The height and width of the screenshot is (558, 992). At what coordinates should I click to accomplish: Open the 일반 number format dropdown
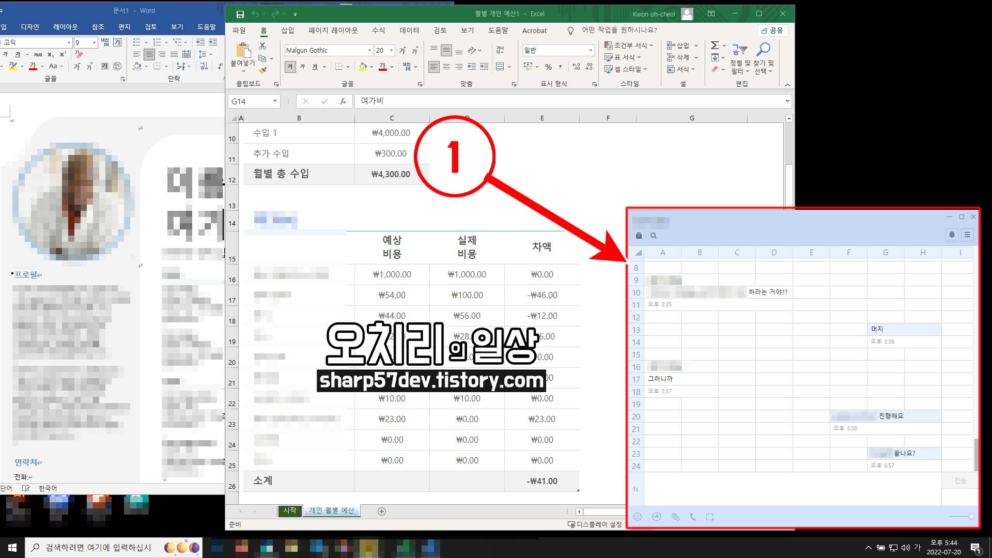coord(591,50)
